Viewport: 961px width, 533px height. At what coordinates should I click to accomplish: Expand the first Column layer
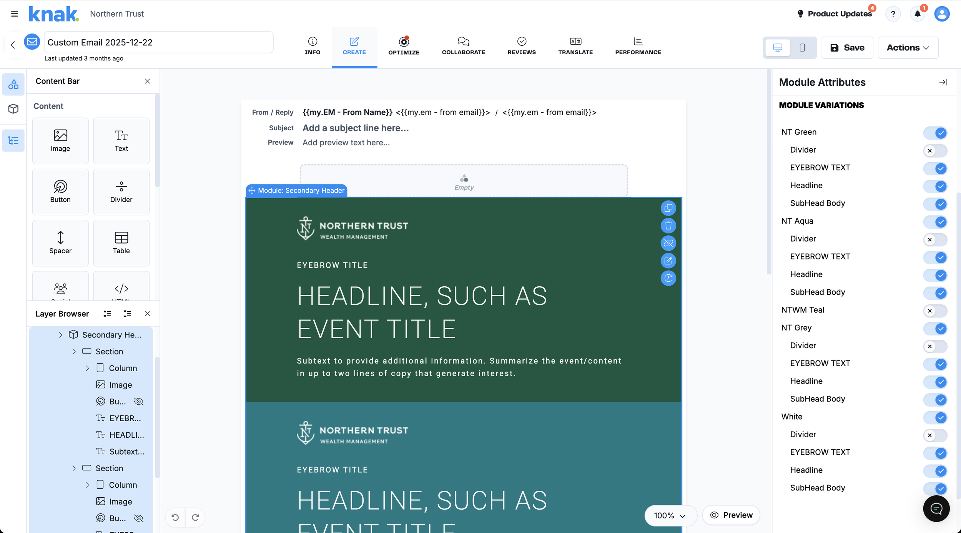click(87, 368)
